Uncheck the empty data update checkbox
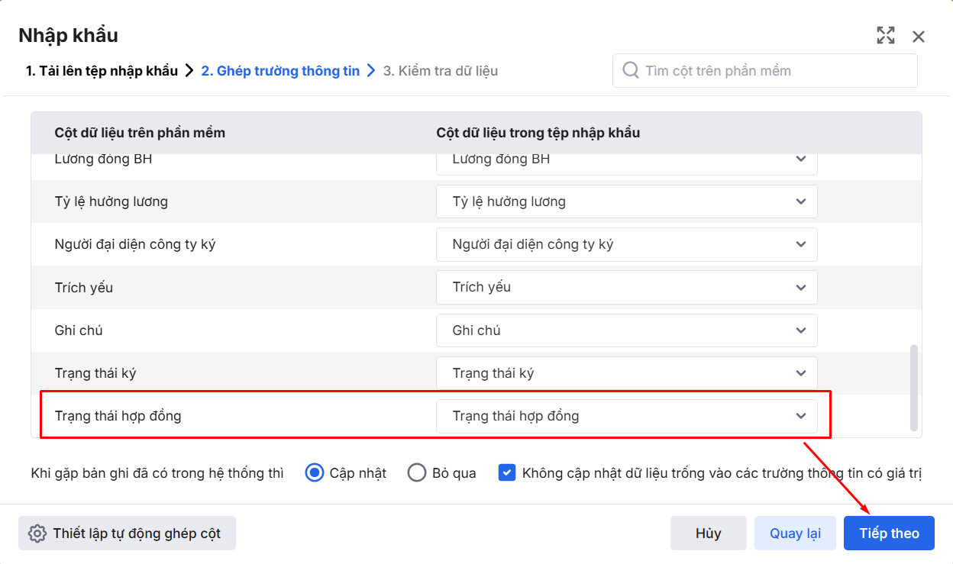The height and width of the screenshot is (564, 953). (x=506, y=473)
